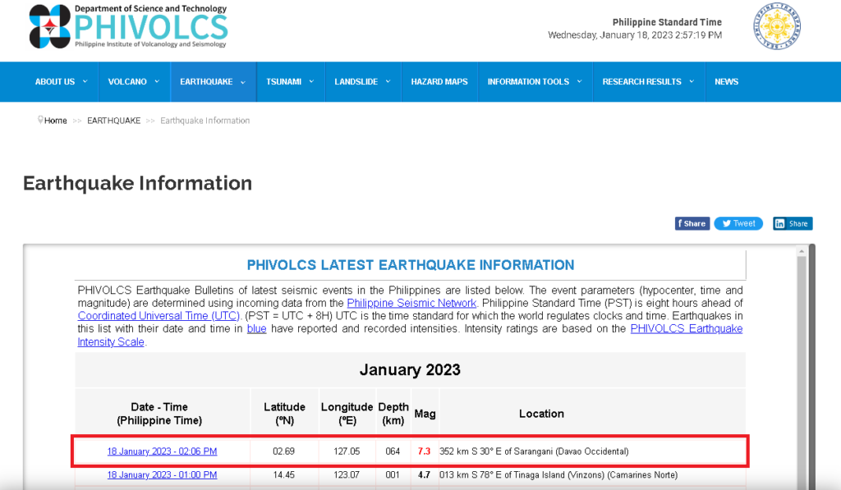This screenshot has width=841, height=490.
Task: Navigate to Home breadcrumb
Action: (x=56, y=121)
